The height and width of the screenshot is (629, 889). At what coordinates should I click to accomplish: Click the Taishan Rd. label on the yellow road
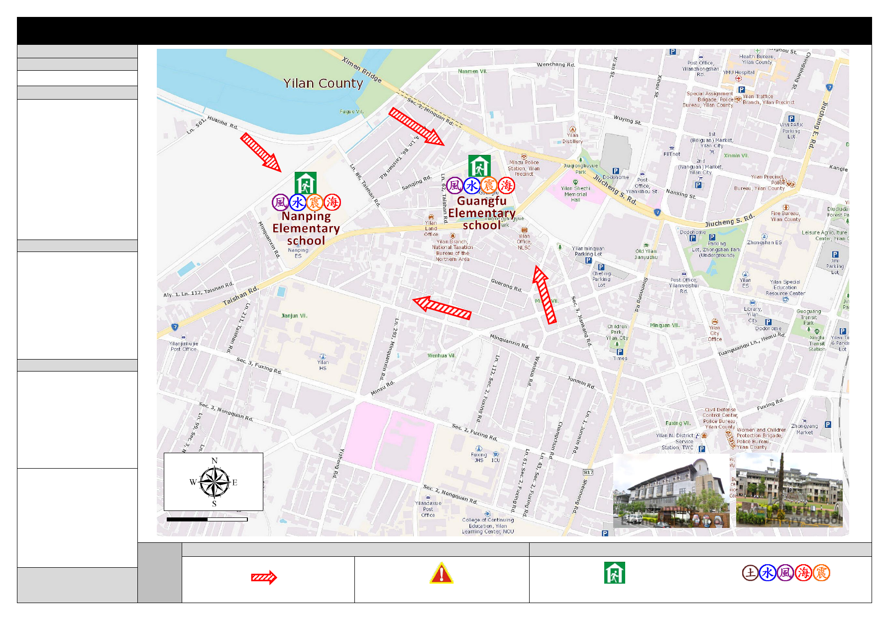pyautogui.click(x=240, y=296)
